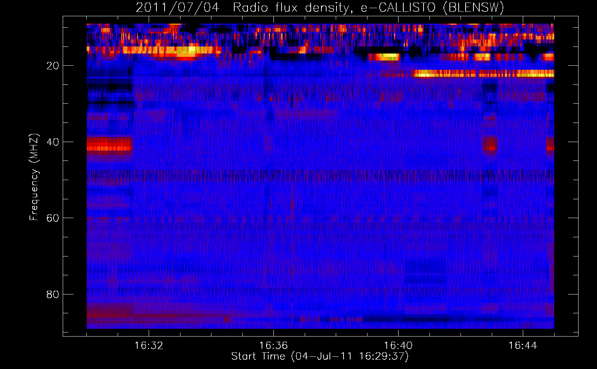The height and width of the screenshot is (369, 597).
Task: Click the 80 MHz frequency tick label
Action: point(53,294)
